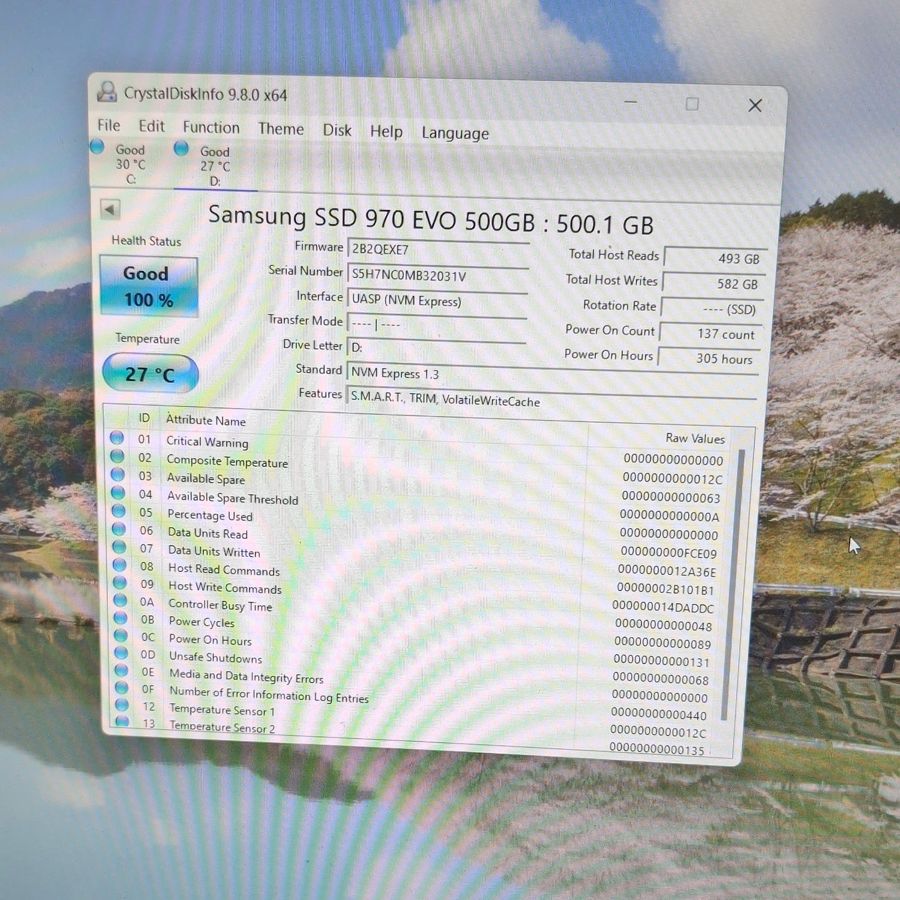Select the C: drive status circle icon
Viewport: 900px width, 900px height.
[x=97, y=147]
